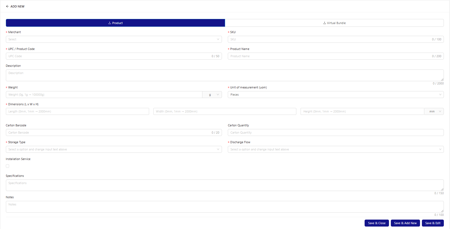Click the Notes text area
The image size is (450, 230).
tap(225, 207)
